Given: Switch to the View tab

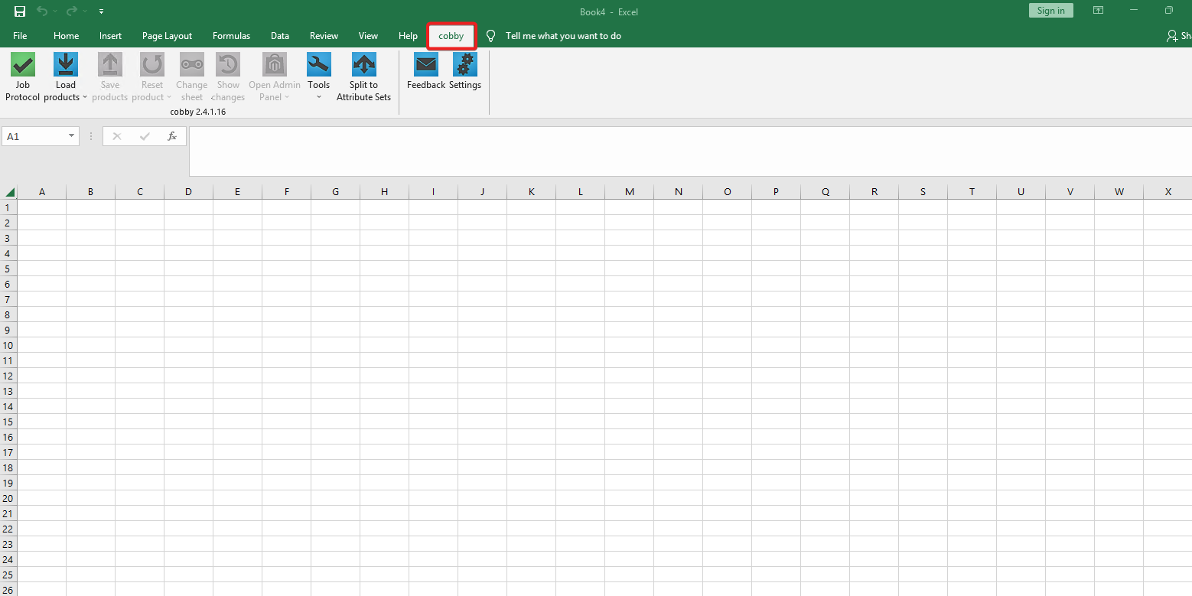Looking at the screenshot, I should coord(368,36).
